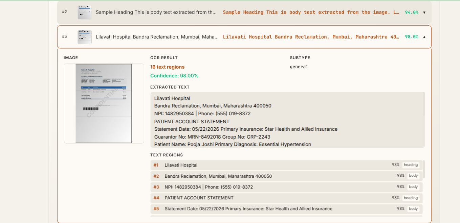Select text region #1 Lilavati Hospital
Viewport: 460px width, 223px height.
tap(286, 165)
